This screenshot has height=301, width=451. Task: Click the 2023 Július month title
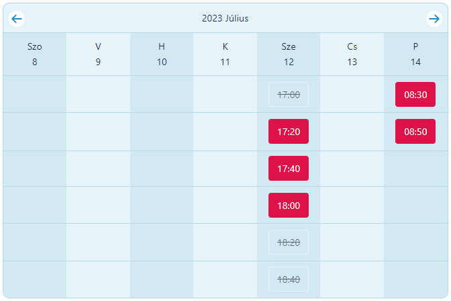225,19
